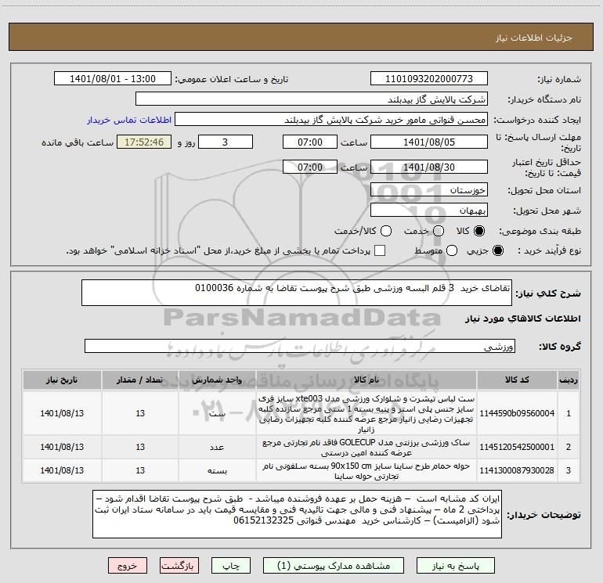Select the خدمت radio button
The height and width of the screenshot is (583, 603).
[439, 231]
